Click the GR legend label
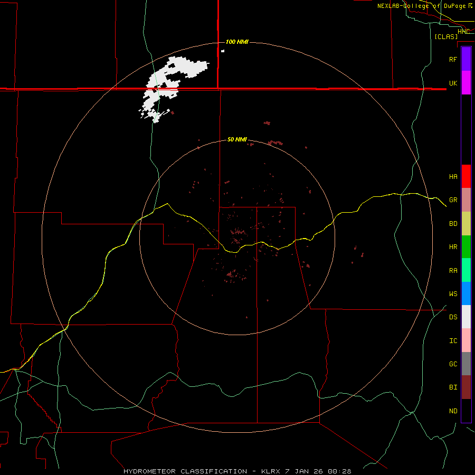 coord(453,200)
